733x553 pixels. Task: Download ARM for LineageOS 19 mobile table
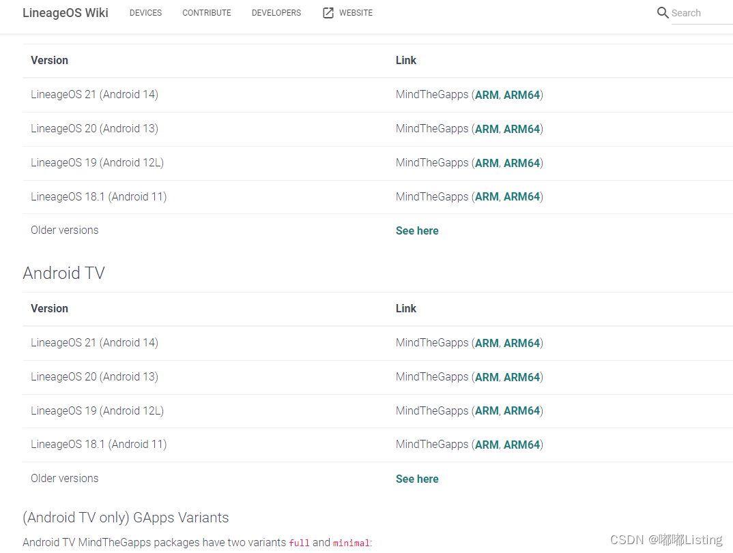pyautogui.click(x=487, y=163)
